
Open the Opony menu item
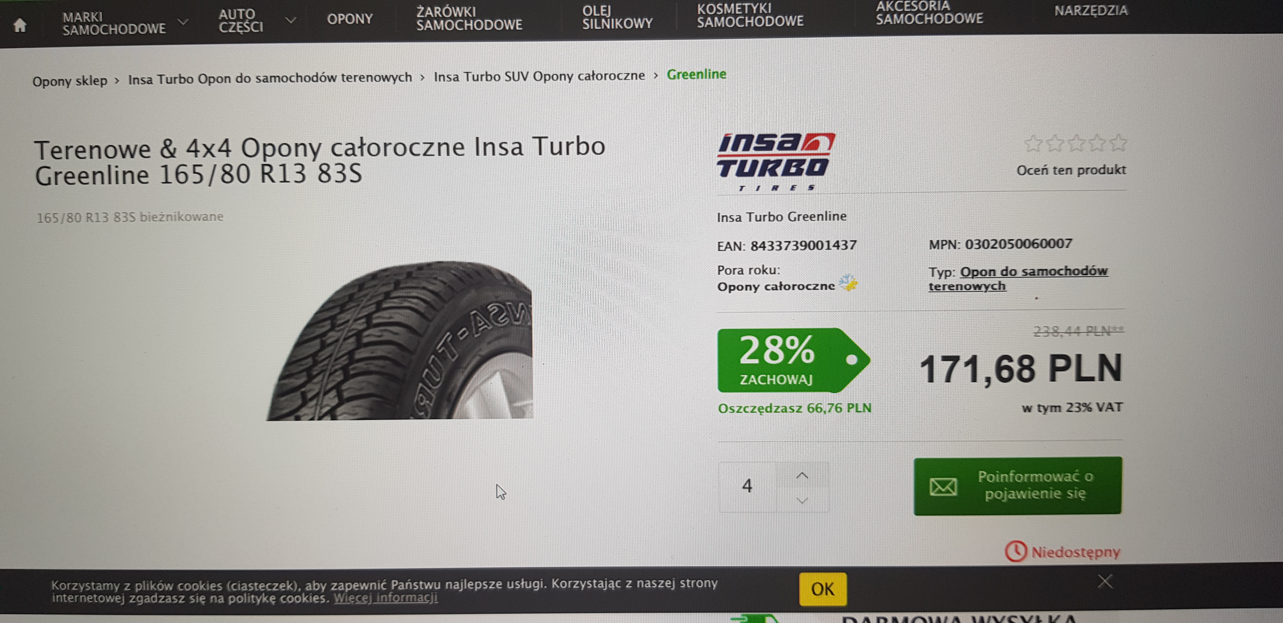[x=350, y=19]
